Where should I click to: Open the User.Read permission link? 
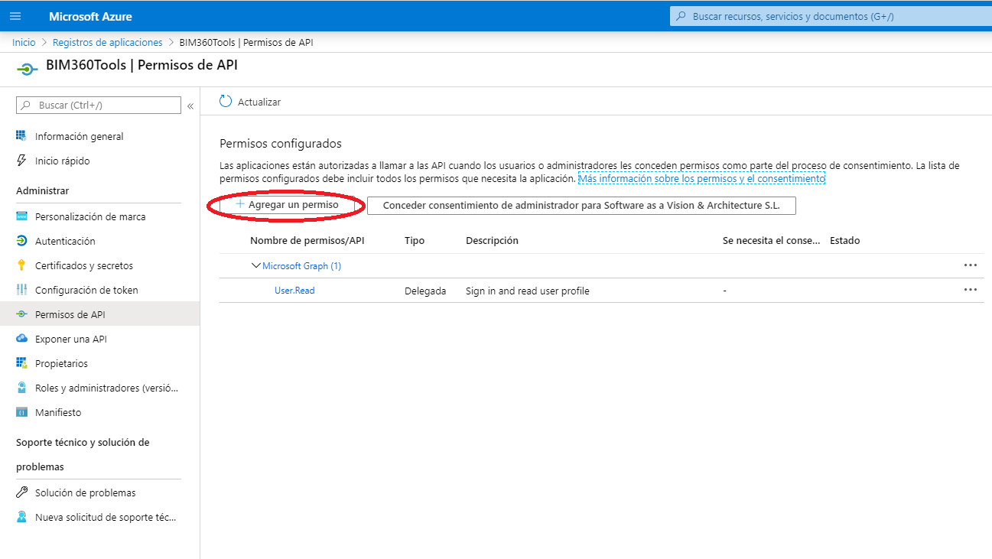point(294,290)
